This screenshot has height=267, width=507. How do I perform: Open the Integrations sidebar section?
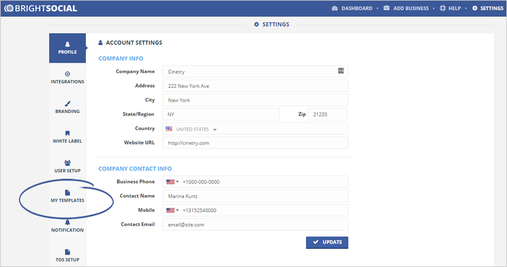coord(68,78)
